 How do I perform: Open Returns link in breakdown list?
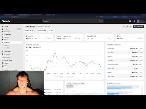(x=110, y=56)
